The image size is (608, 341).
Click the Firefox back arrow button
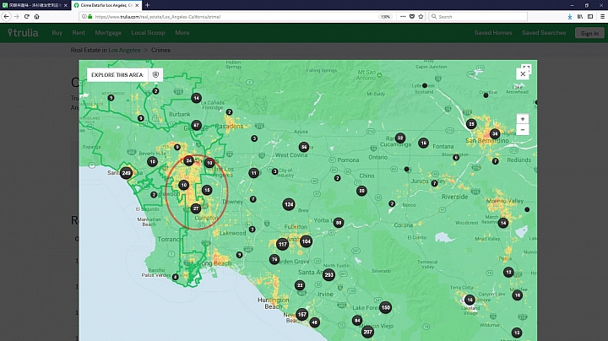(x=6, y=17)
